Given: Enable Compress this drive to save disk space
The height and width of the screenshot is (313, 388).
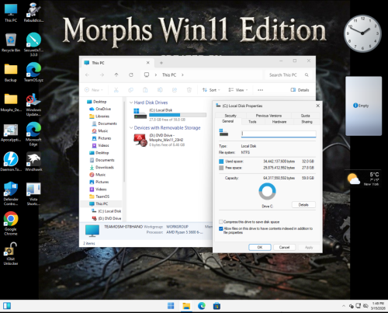Looking at the screenshot, I should (x=221, y=222).
